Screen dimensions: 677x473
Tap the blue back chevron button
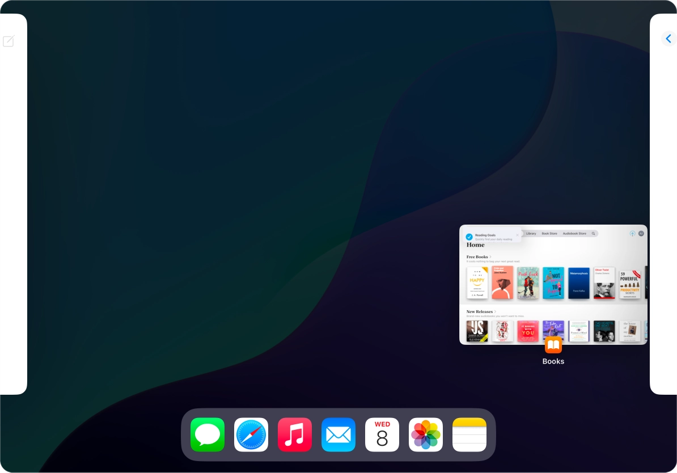(668, 39)
